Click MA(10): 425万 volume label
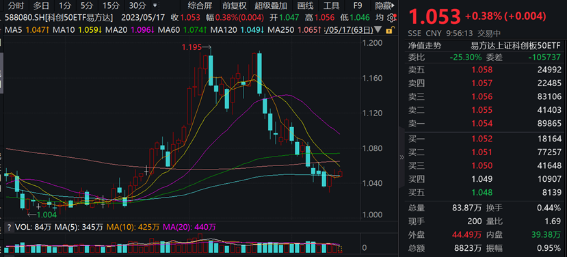The height and width of the screenshot is (257, 567). tap(134, 228)
